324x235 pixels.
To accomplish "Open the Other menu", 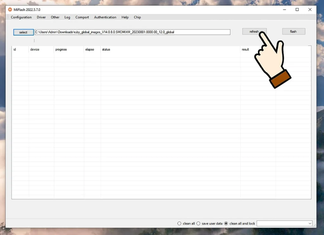I will pyautogui.click(x=55, y=17).
